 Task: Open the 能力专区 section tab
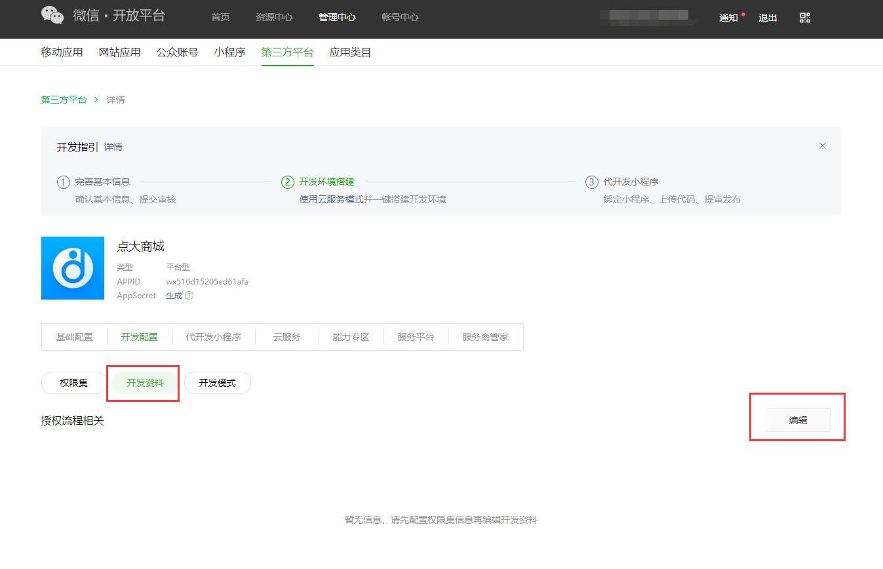click(x=351, y=337)
